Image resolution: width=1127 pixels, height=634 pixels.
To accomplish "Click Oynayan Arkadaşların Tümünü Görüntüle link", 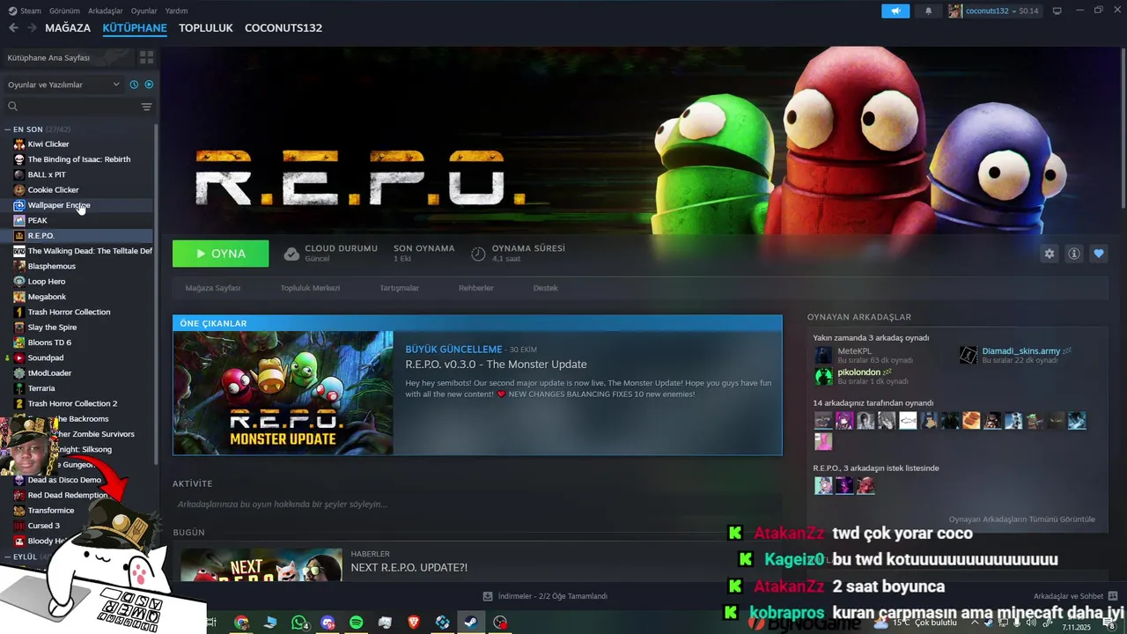I will pyautogui.click(x=1022, y=520).
